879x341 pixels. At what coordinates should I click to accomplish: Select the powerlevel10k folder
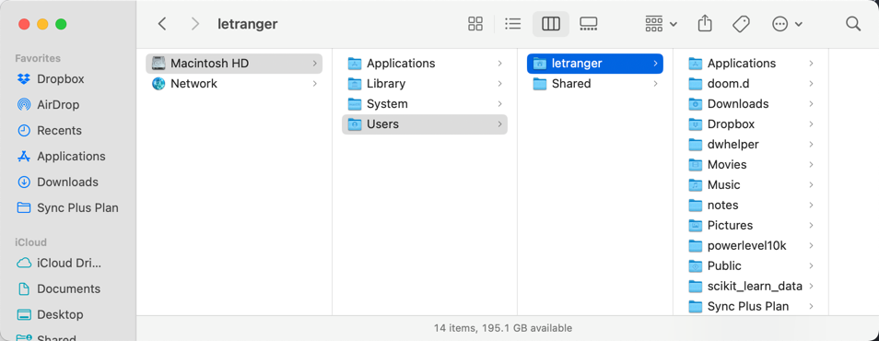coord(751,245)
